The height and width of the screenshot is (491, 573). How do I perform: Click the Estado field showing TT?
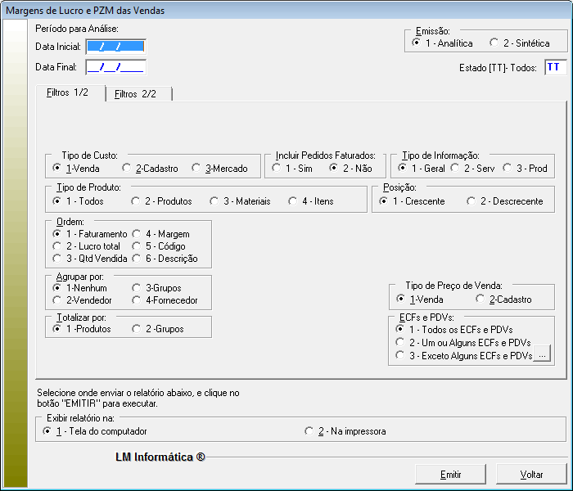click(x=553, y=67)
